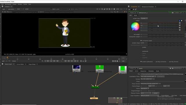Toggle the enable checkbox

(x=141, y=47)
